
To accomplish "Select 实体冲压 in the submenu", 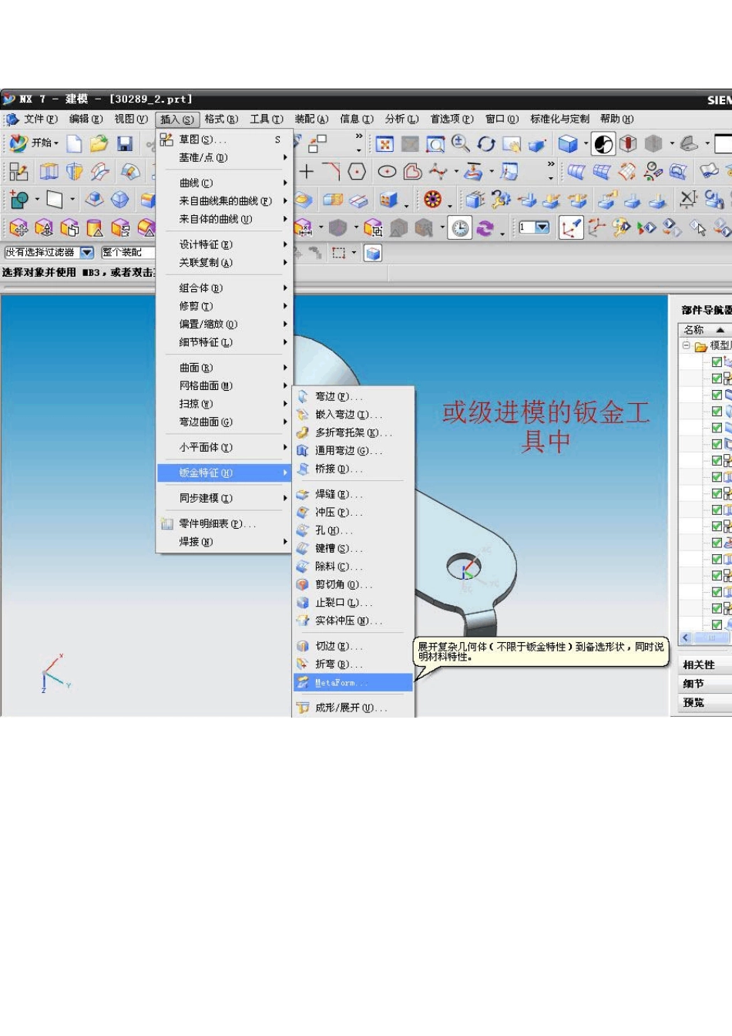I will (x=354, y=621).
